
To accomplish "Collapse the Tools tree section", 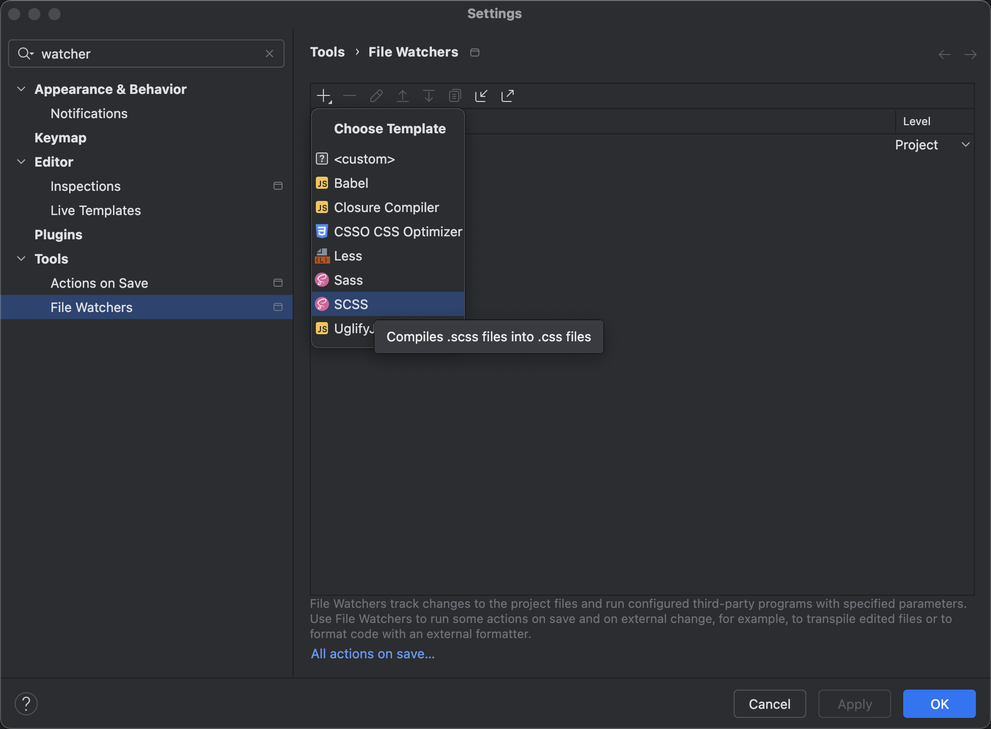I will (21, 259).
